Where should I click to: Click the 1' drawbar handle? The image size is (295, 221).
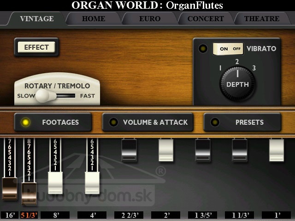277,151
